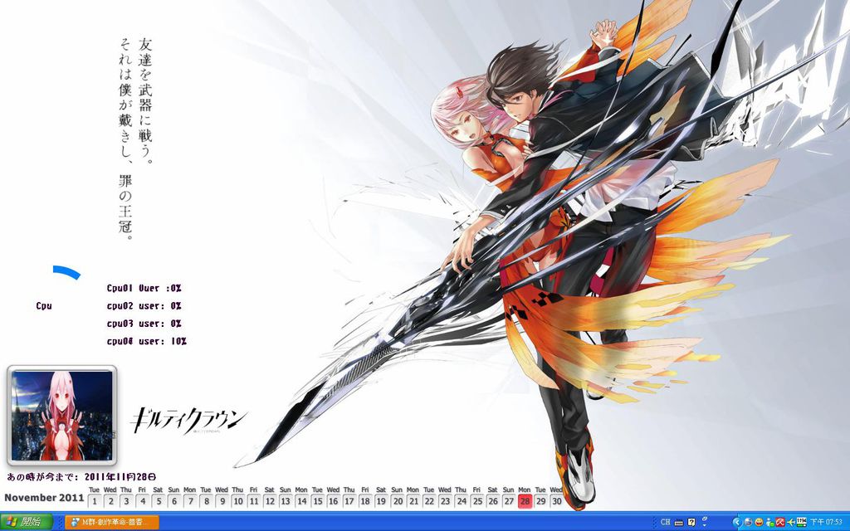Image resolution: width=850 pixels, height=531 pixels.
Task: Open Avira antivirus from the system tray
Action: 779,523
